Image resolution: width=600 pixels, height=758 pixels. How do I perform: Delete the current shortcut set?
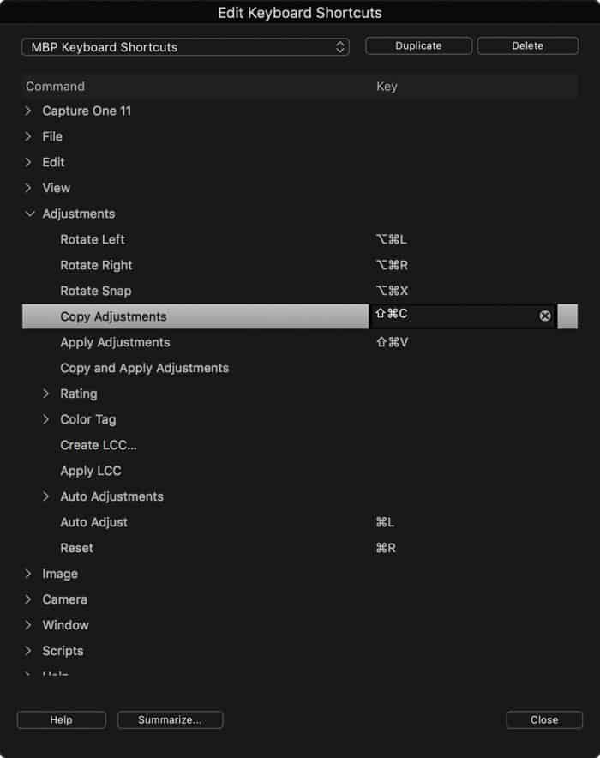tap(527, 46)
